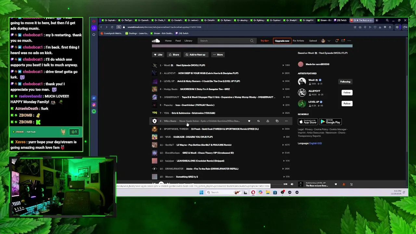
Task: Open the LEVEL UP track thumbnail
Action: tap(155, 81)
